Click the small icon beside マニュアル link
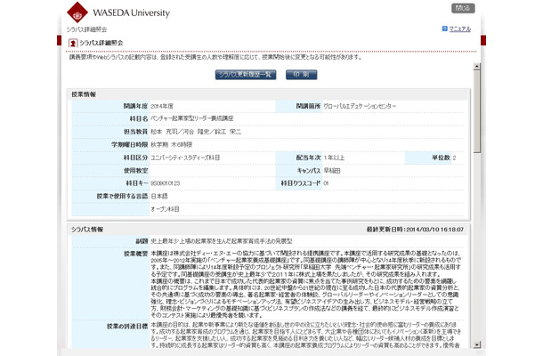Screen dimensions: 543x356 click(445, 28)
